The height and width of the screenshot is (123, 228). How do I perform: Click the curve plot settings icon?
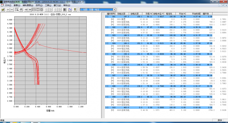coord(70,10)
